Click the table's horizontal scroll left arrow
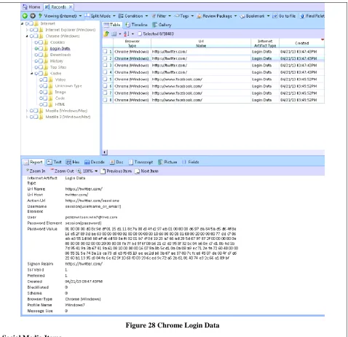348x337 pixels. [x=105, y=152]
